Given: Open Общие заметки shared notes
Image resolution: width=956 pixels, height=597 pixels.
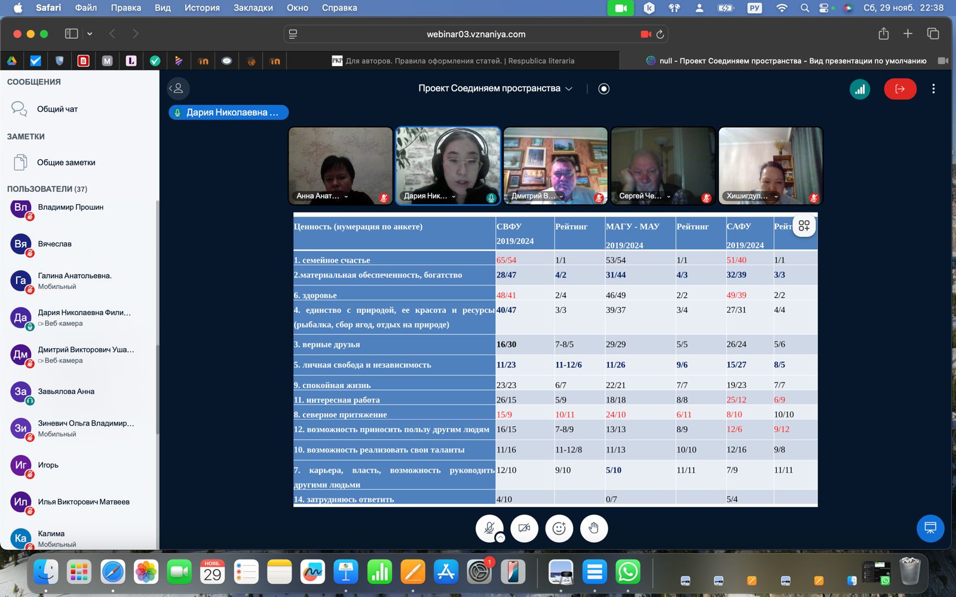Looking at the screenshot, I should pyautogui.click(x=66, y=162).
